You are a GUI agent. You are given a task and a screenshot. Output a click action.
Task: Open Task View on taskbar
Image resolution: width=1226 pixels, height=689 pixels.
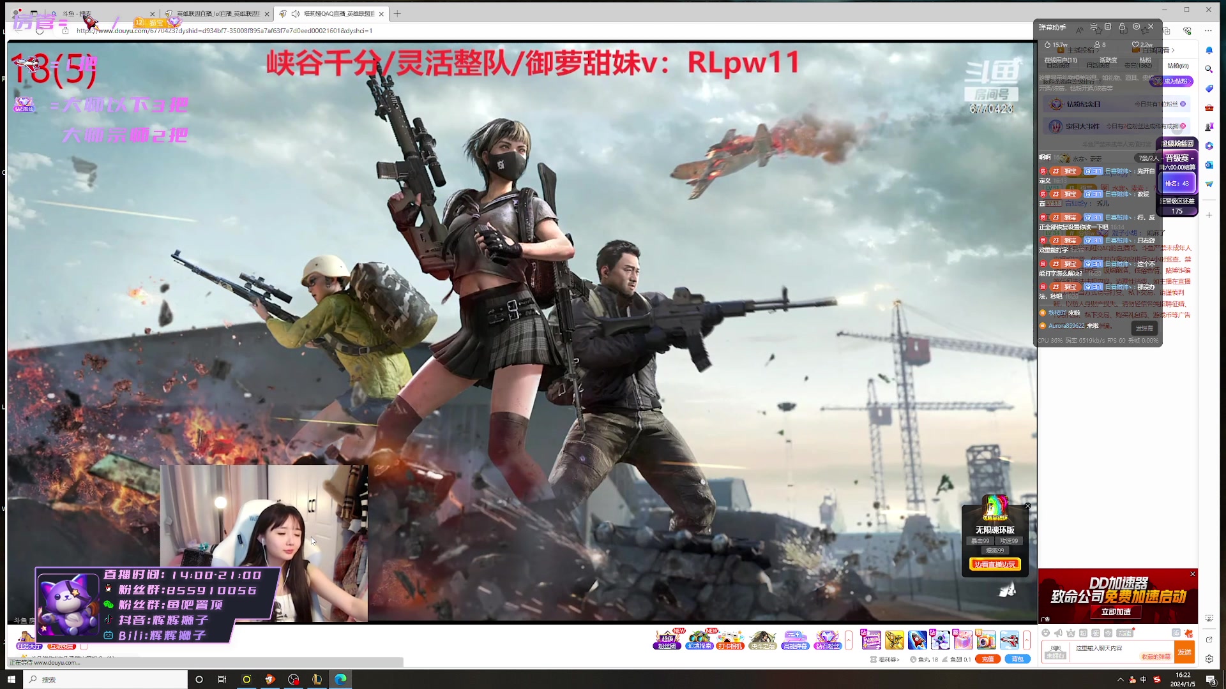[222, 679]
